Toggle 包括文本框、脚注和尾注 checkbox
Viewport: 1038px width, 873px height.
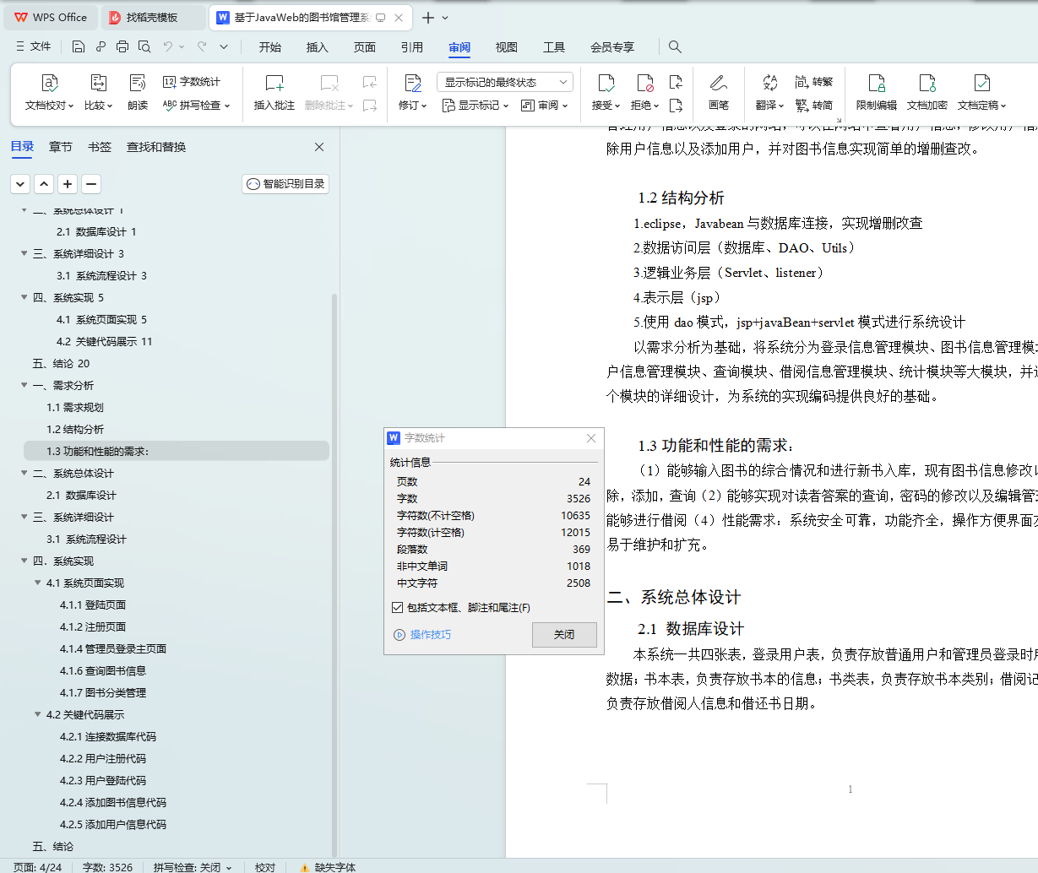(397, 608)
